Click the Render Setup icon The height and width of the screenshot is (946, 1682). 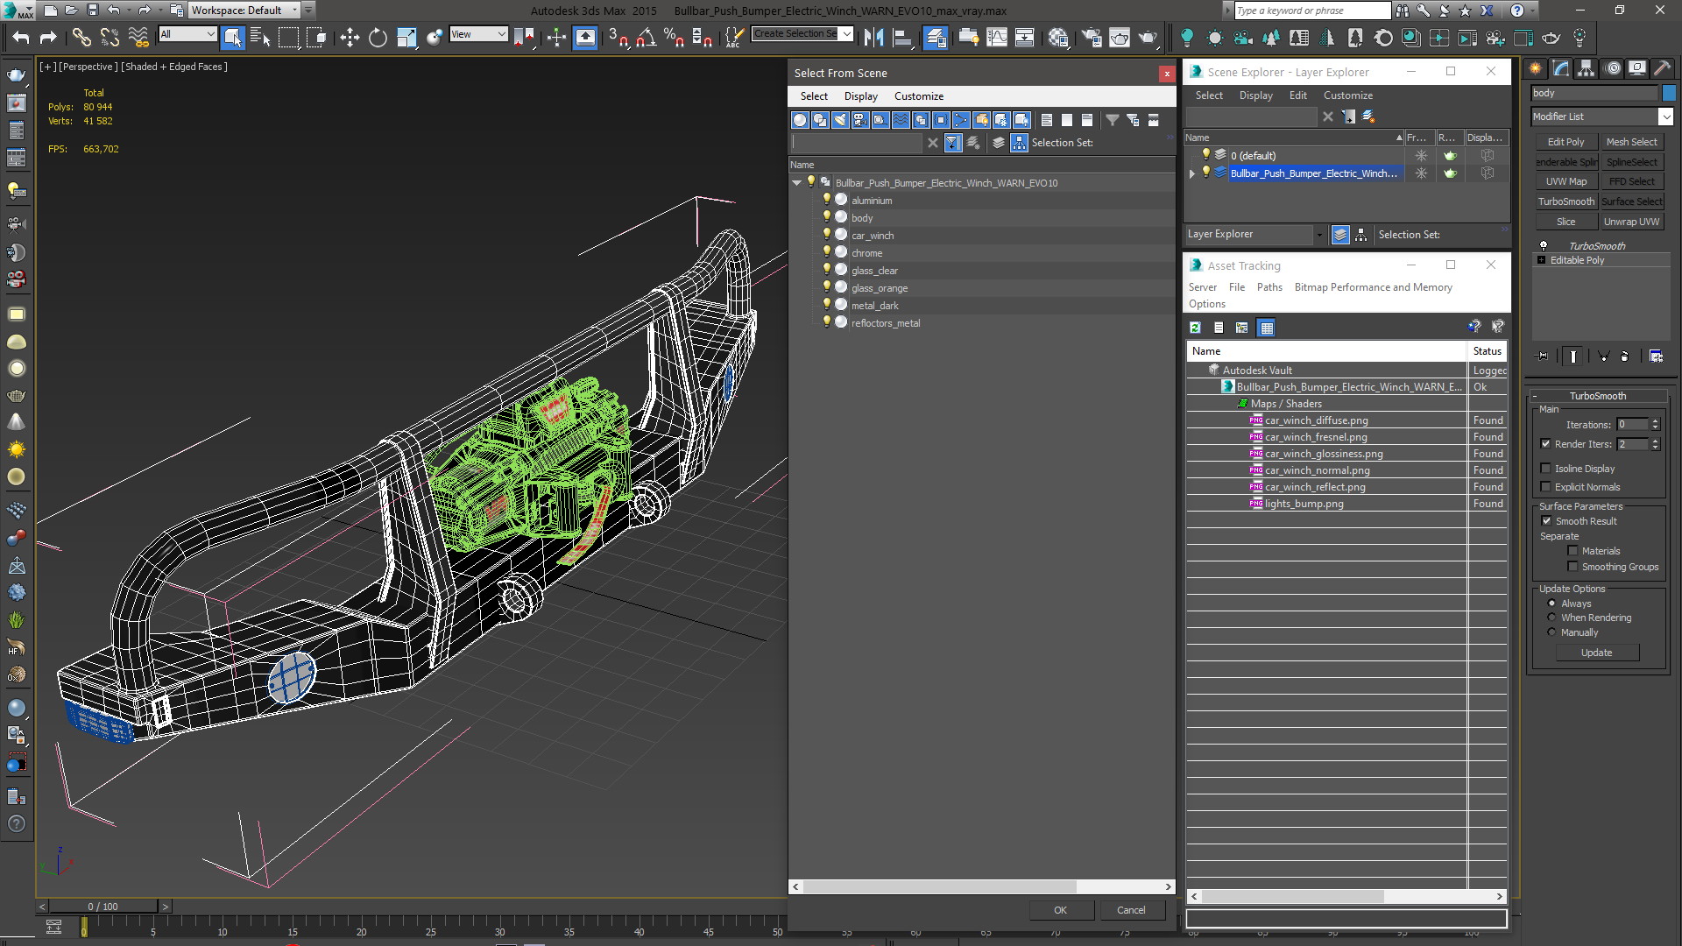[1092, 38]
